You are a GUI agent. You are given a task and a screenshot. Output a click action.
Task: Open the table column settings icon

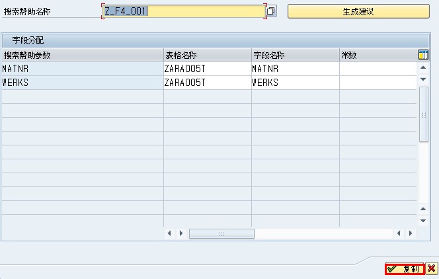pyautogui.click(x=423, y=55)
